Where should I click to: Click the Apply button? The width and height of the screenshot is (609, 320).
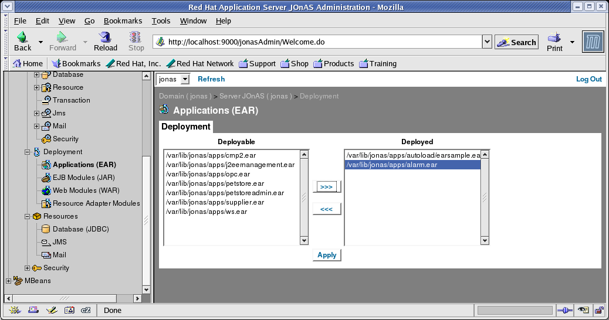pos(327,255)
